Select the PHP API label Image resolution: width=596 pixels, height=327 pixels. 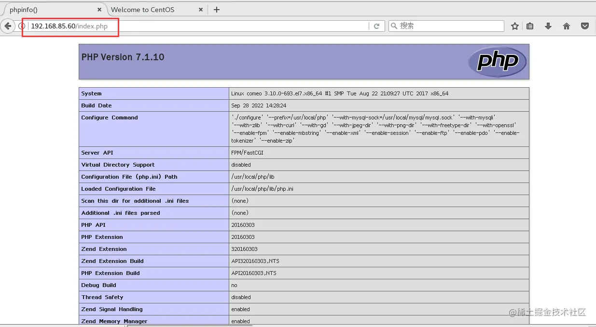pos(93,225)
